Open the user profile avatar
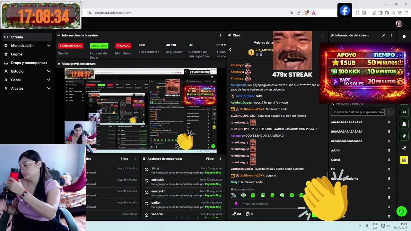 (399, 24)
